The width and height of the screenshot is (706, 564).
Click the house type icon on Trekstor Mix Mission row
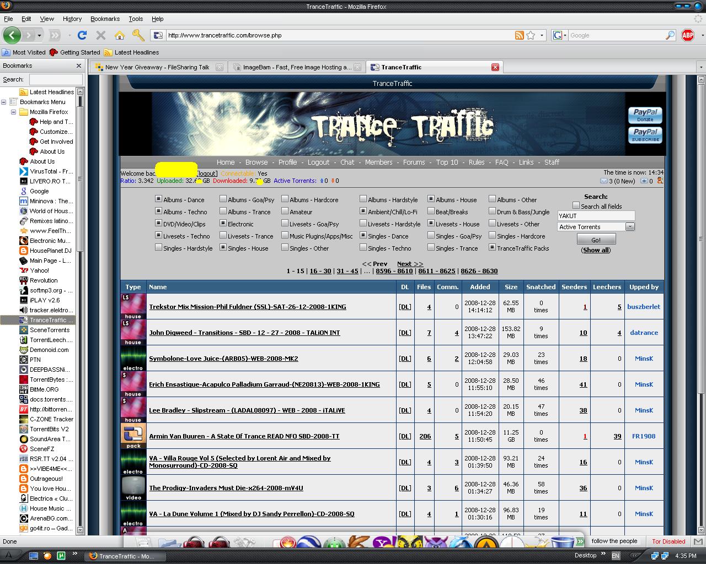point(133,307)
